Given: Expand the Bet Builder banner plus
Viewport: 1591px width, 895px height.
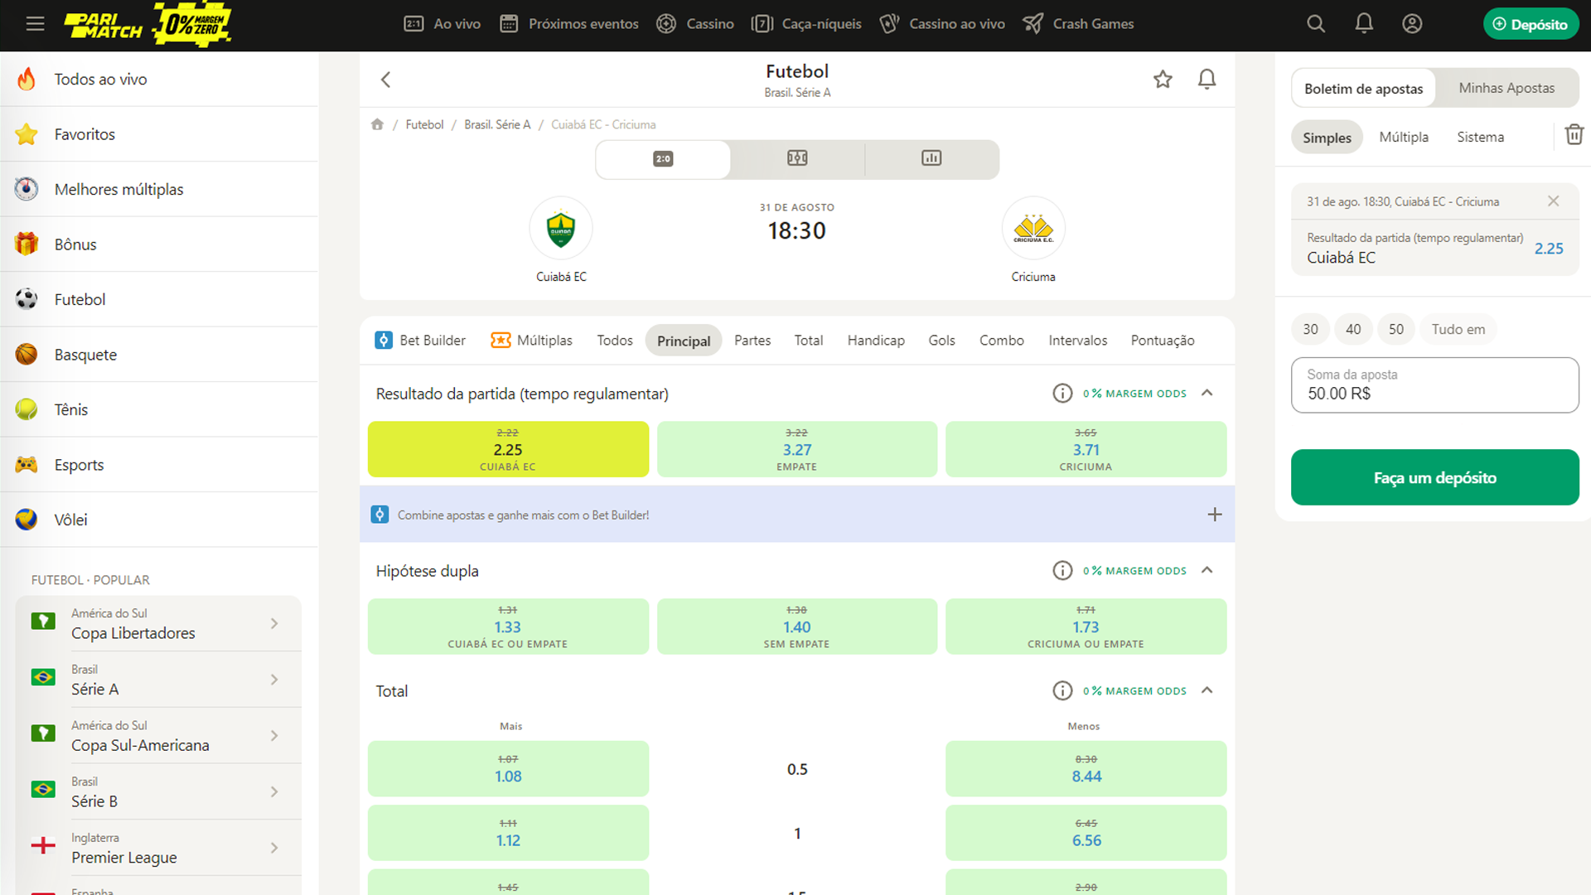Looking at the screenshot, I should coord(1215,515).
